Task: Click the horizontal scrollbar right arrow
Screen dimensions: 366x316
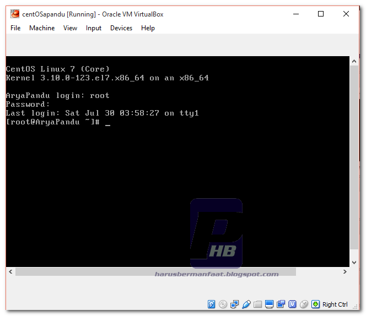Action: 345,272
